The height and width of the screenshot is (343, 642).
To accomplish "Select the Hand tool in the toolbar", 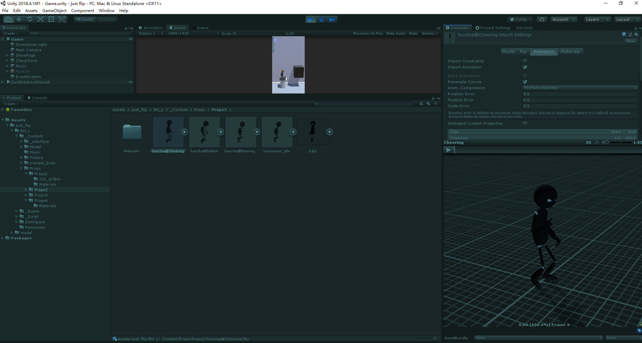I will pos(8,19).
